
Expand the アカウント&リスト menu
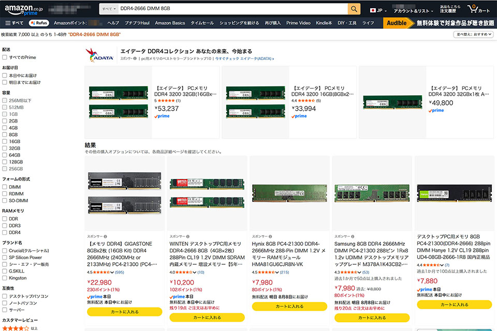(x=413, y=11)
